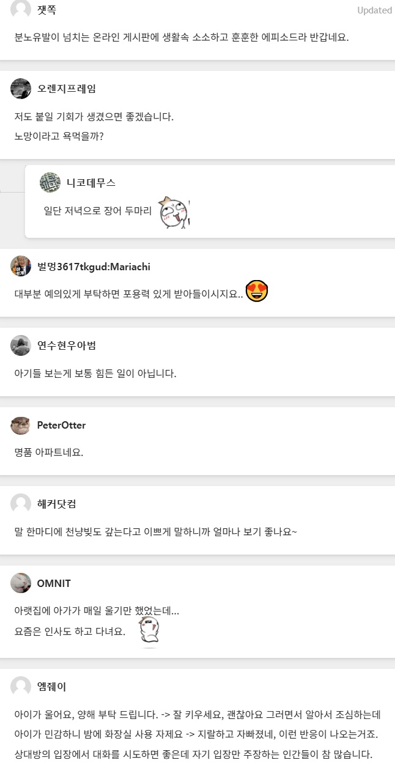Click the heart-eyes emoji in the comment

(x=257, y=291)
